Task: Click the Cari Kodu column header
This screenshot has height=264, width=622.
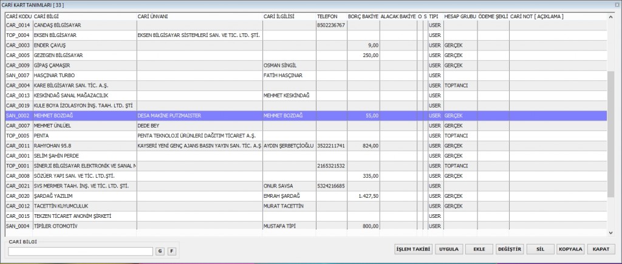Action: pos(18,15)
